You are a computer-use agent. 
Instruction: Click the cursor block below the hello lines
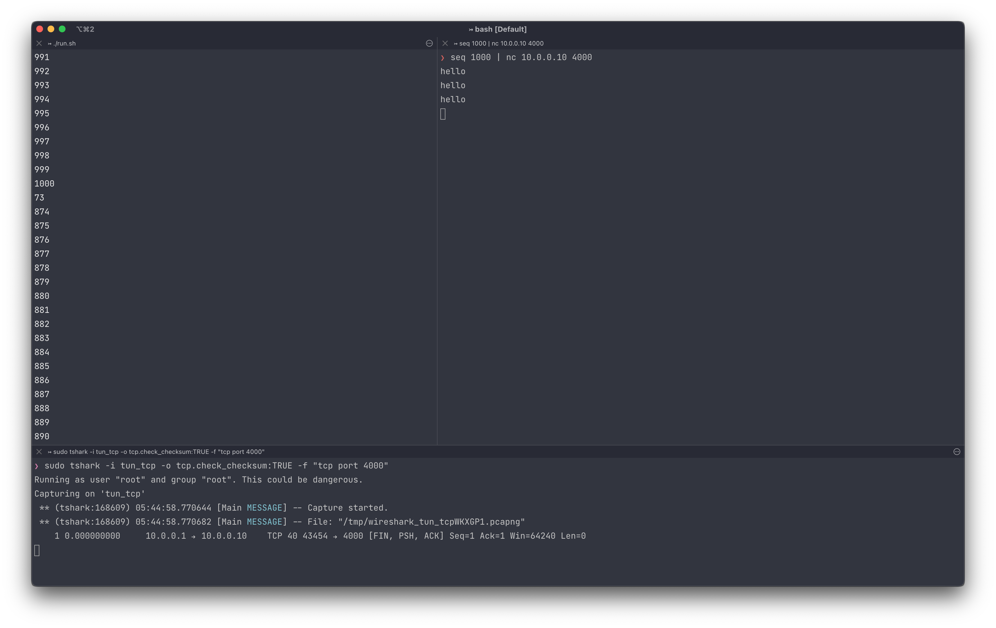pyautogui.click(x=443, y=114)
